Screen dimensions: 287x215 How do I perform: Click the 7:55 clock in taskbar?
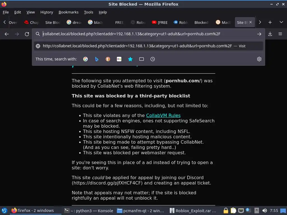click(x=274, y=211)
